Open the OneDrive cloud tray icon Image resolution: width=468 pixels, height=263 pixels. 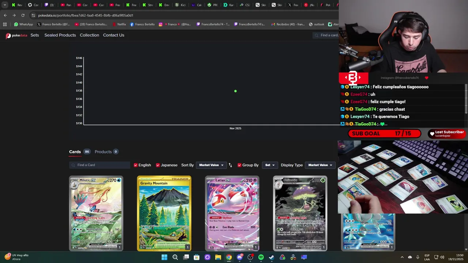point(410,257)
